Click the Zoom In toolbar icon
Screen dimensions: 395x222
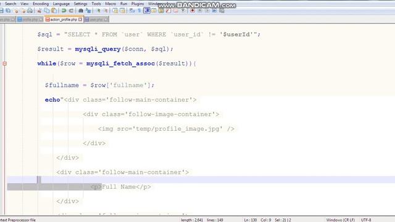[x=98, y=10]
